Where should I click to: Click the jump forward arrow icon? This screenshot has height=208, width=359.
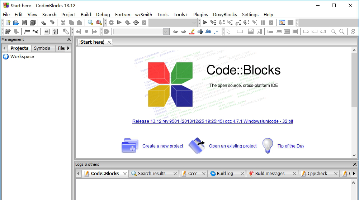pyautogui.click(x=184, y=32)
